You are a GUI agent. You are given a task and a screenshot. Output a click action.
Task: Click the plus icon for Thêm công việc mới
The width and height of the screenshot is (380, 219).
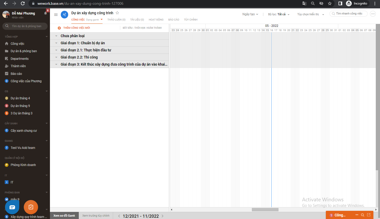59,28
